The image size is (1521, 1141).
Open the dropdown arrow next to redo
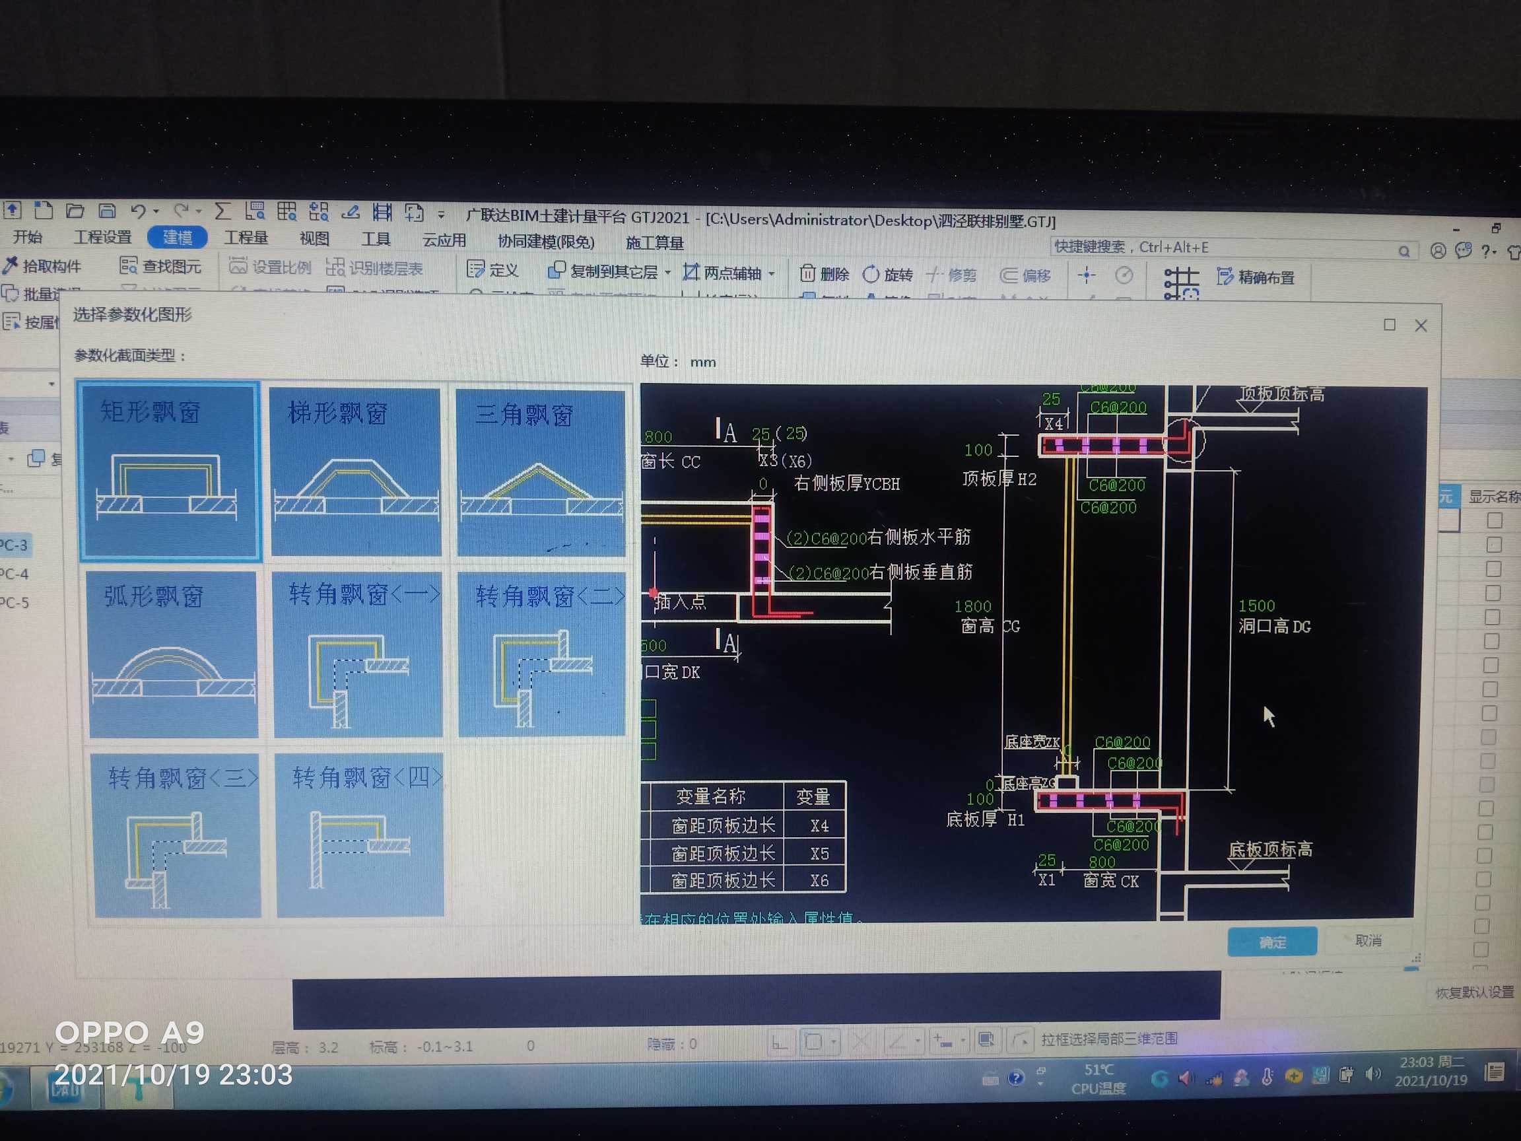click(x=199, y=212)
